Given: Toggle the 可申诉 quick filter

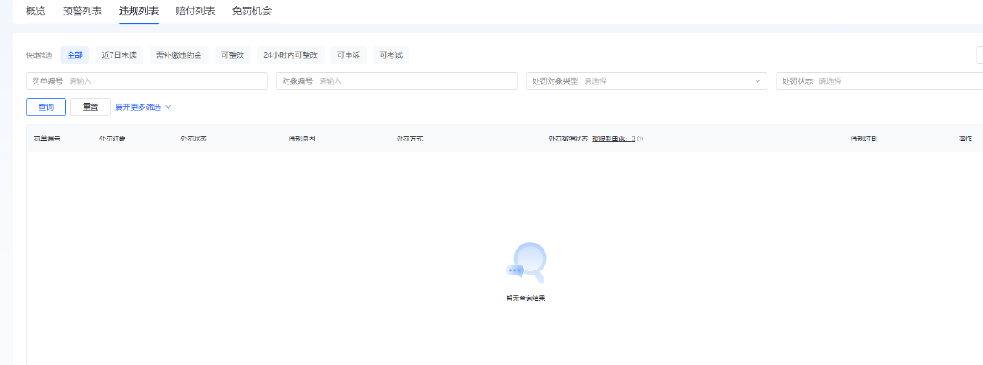Looking at the screenshot, I should tap(348, 55).
